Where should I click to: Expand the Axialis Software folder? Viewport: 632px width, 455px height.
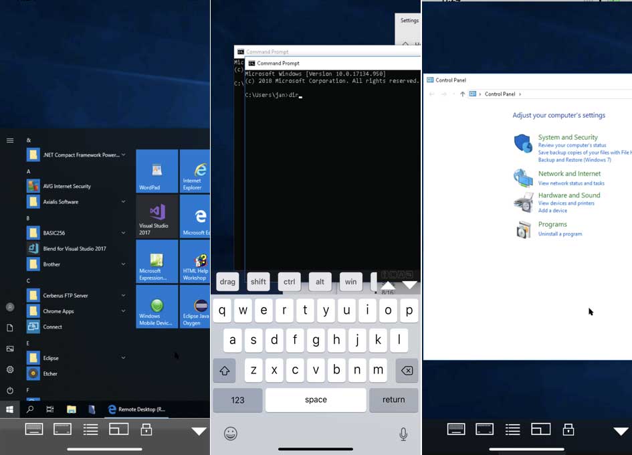[x=124, y=201]
